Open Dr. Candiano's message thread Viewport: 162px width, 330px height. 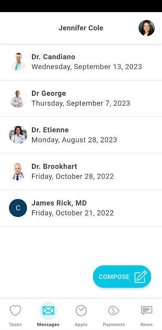point(81,62)
